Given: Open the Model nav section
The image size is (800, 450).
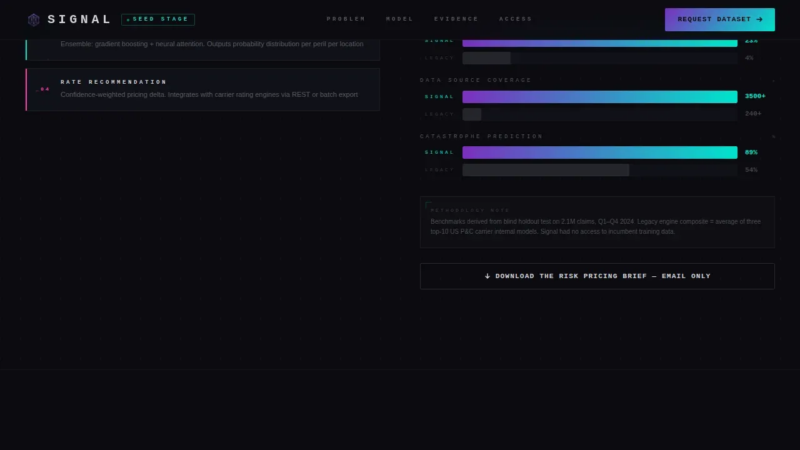Looking at the screenshot, I should 400,19.
